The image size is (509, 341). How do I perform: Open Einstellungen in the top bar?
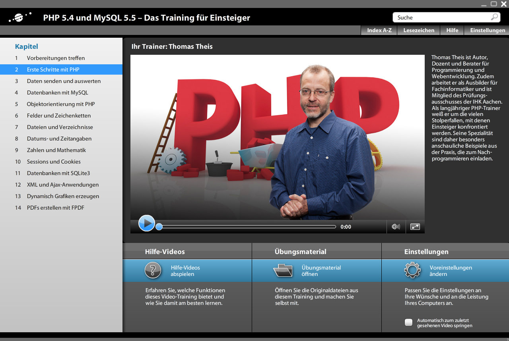tap(487, 30)
